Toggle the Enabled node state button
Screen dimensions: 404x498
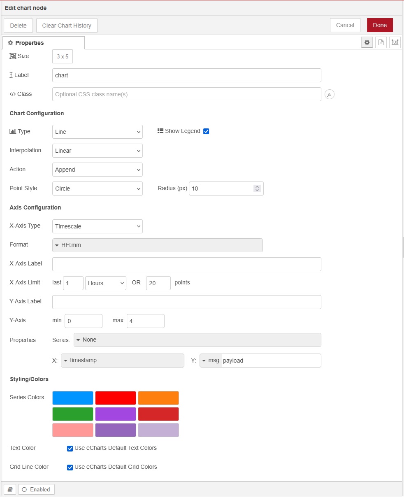[36, 489]
